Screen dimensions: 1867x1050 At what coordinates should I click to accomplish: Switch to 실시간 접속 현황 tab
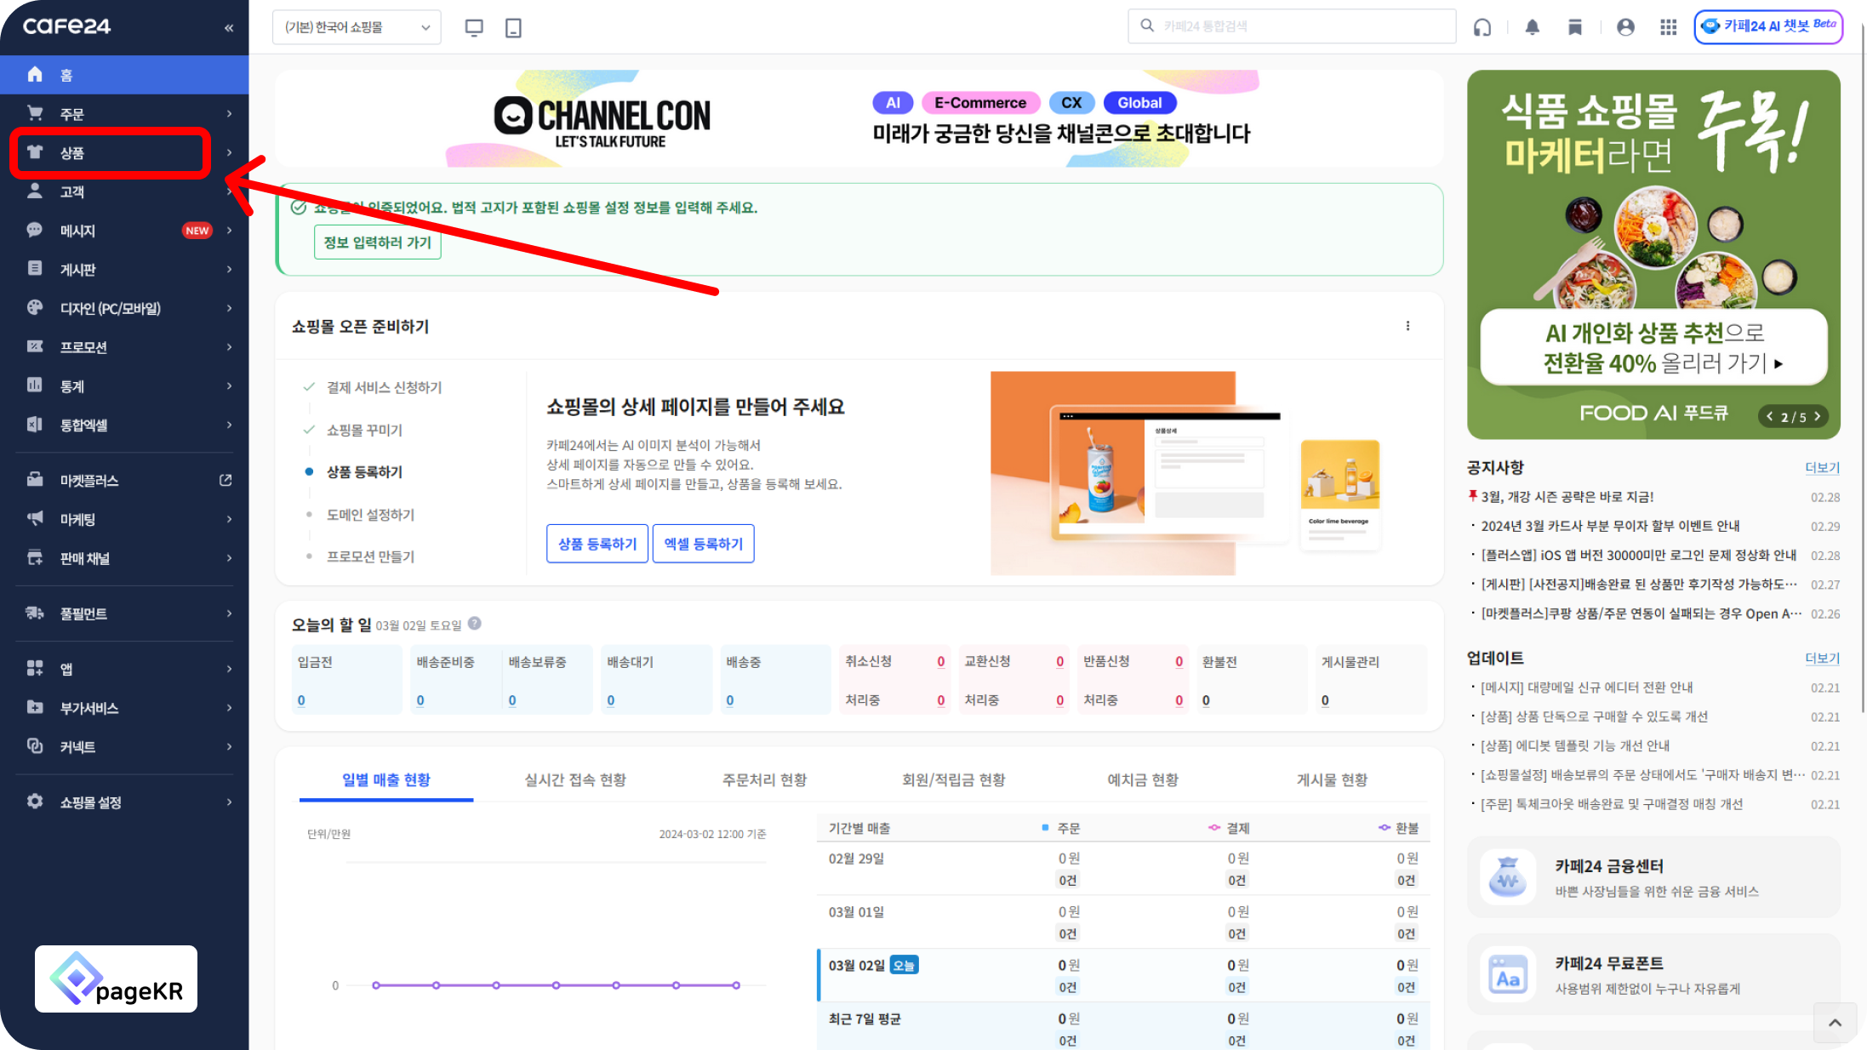[x=575, y=779]
